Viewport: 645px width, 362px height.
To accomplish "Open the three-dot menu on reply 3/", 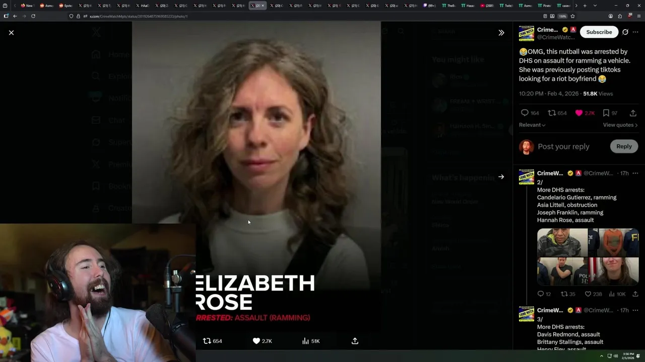I will tap(635, 311).
